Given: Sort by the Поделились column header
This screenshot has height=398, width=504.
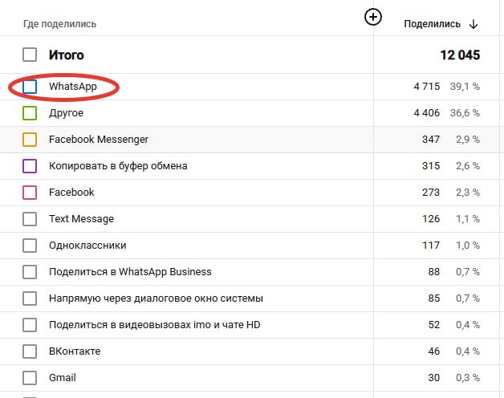Looking at the screenshot, I should [432, 24].
